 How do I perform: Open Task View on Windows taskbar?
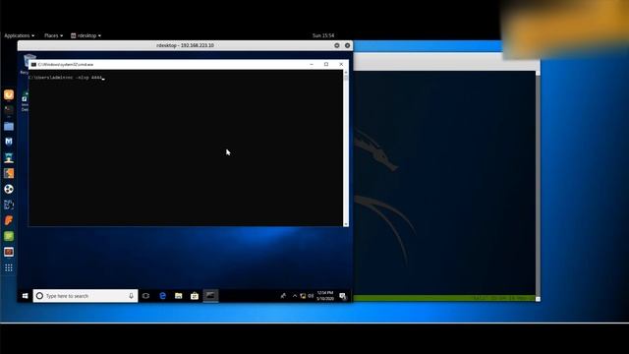click(x=146, y=296)
